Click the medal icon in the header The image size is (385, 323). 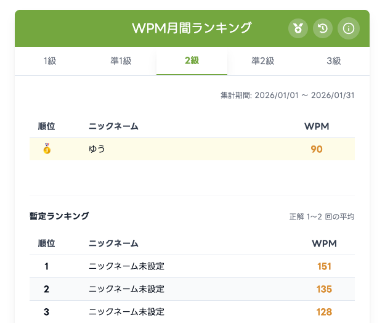tap(298, 28)
